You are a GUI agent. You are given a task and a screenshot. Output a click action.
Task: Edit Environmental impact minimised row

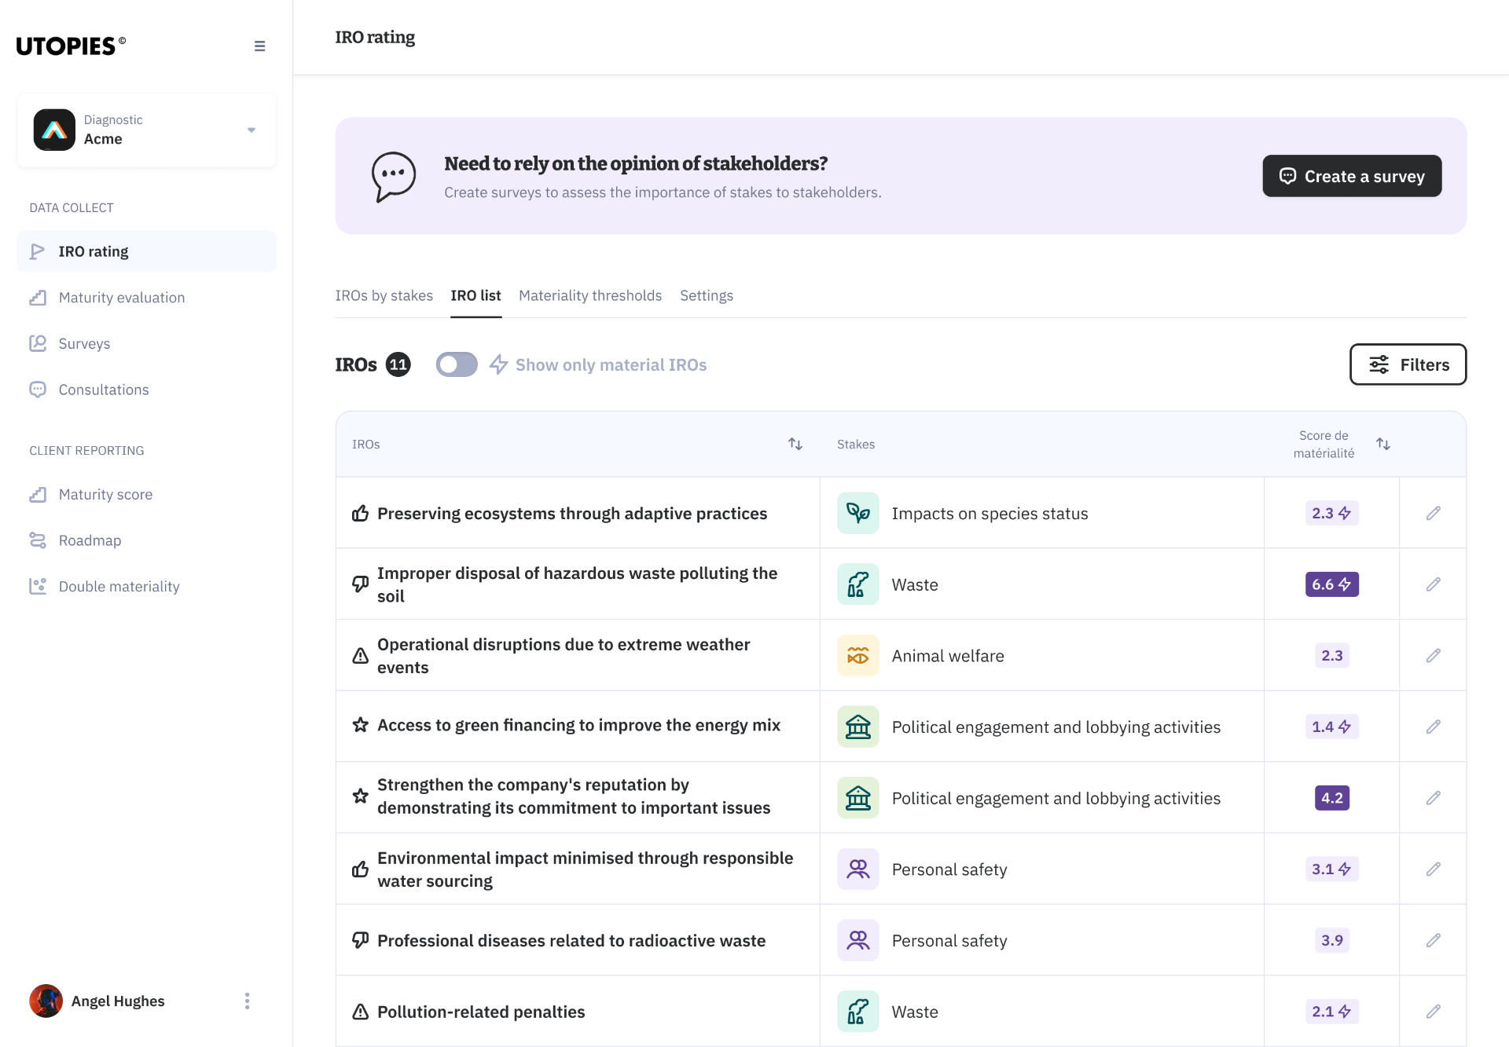point(1433,869)
